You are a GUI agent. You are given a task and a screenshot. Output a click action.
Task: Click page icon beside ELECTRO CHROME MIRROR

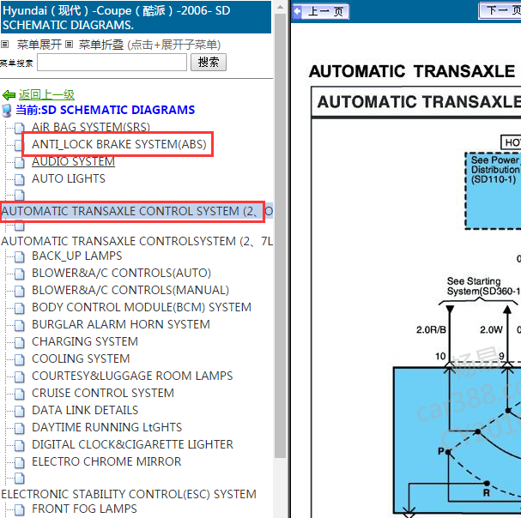coord(19,462)
